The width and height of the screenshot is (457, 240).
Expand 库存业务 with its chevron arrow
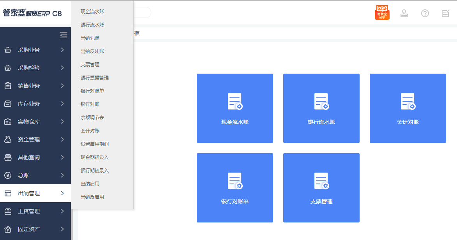pyautogui.click(x=62, y=104)
